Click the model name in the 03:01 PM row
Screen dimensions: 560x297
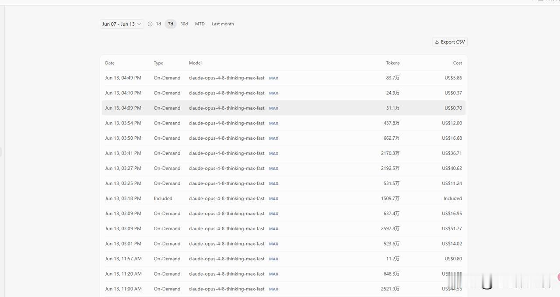227,244
